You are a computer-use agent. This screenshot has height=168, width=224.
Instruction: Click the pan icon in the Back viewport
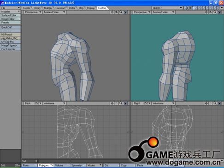[112, 103]
